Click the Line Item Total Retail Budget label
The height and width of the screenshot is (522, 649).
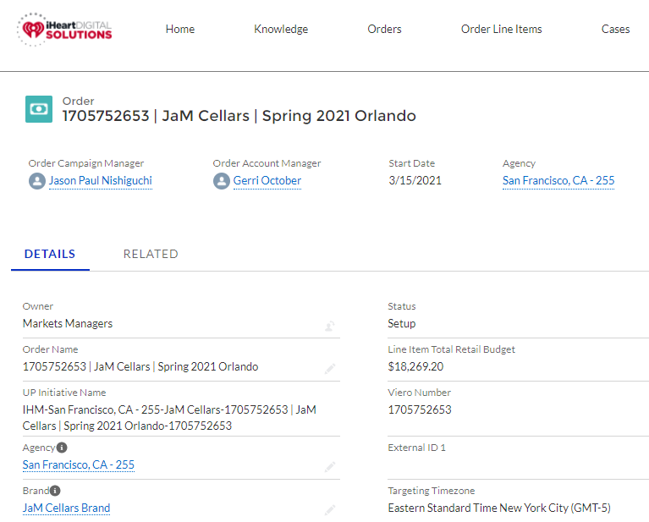click(x=452, y=349)
